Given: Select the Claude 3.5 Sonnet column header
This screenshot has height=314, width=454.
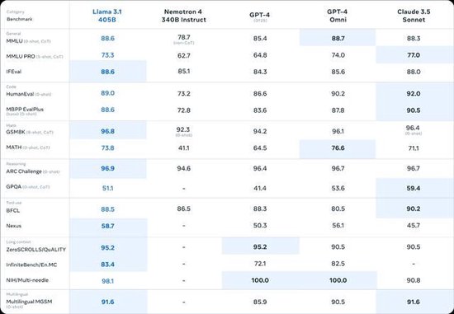Looking at the screenshot, I should 414,16.
